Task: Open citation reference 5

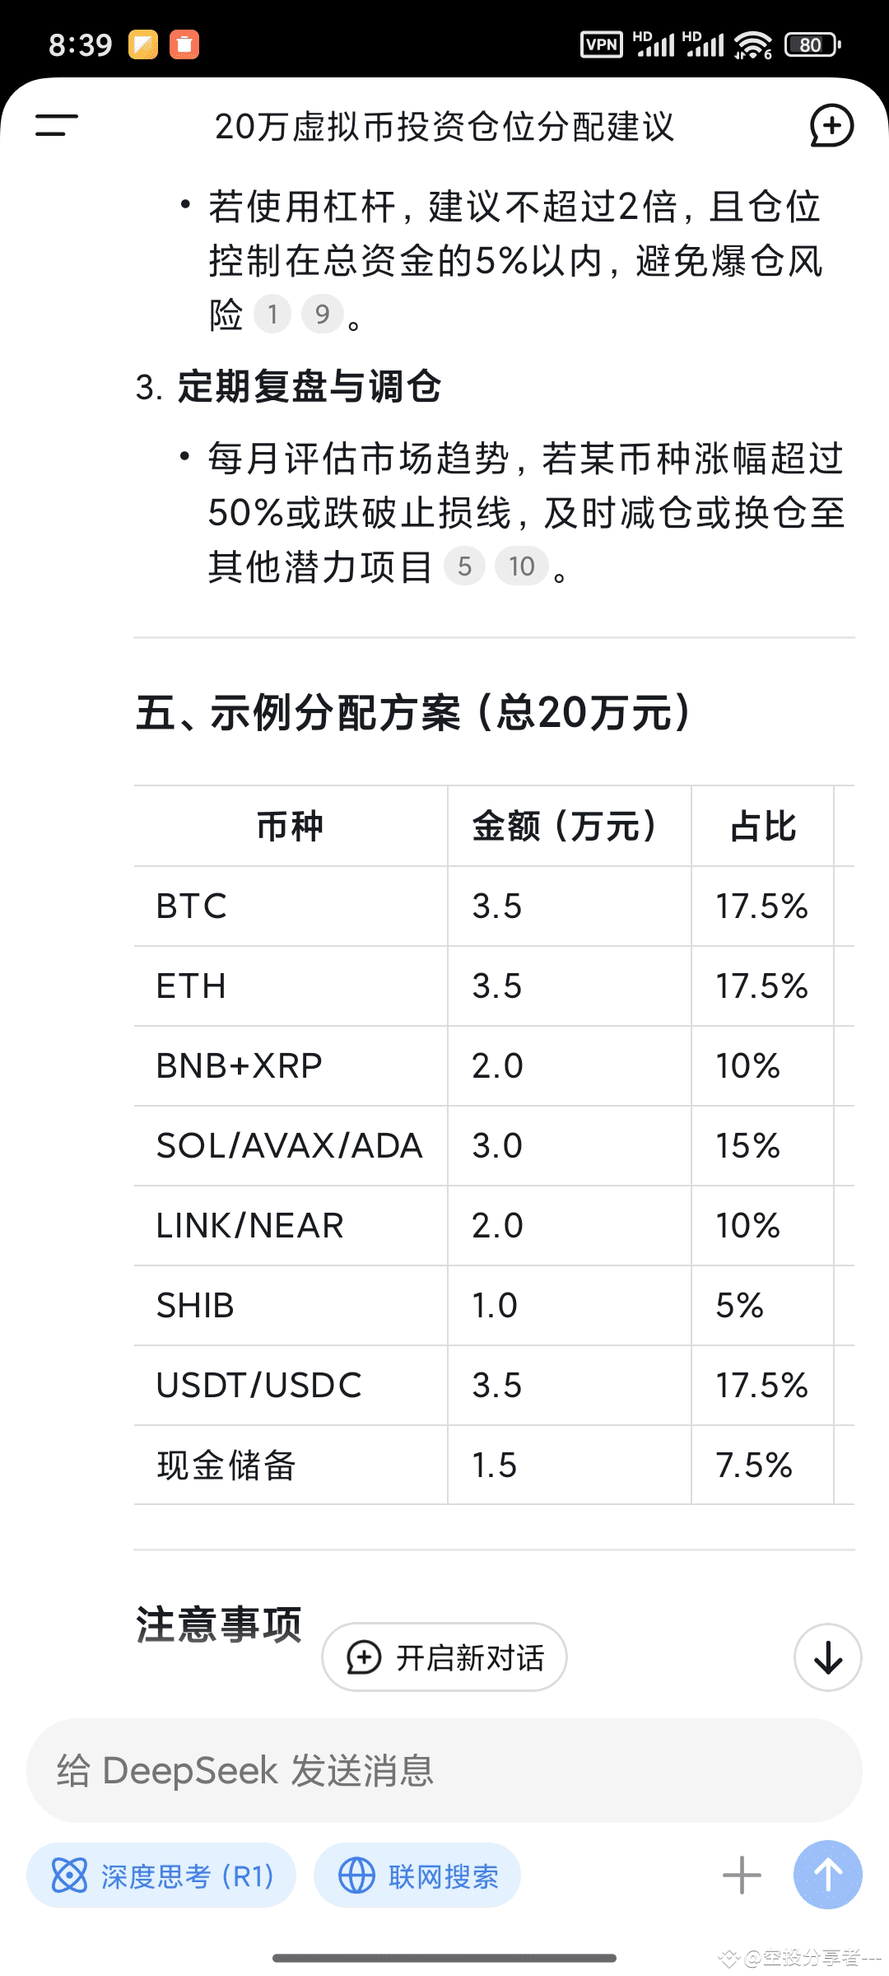Action: coord(464,566)
